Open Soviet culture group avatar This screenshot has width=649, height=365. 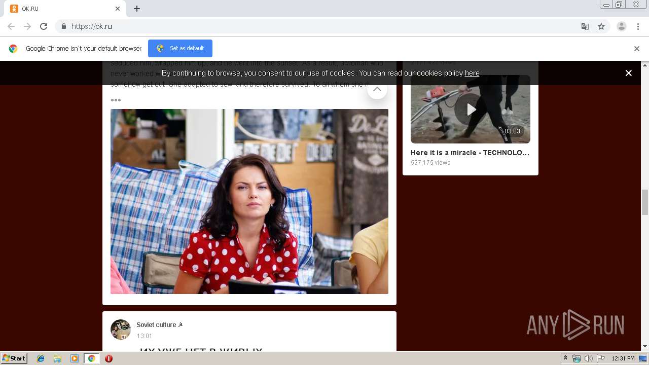click(121, 330)
